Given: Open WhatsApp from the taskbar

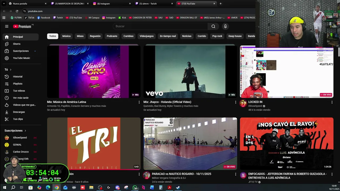Looking at the screenshot, I should click(x=135, y=188).
